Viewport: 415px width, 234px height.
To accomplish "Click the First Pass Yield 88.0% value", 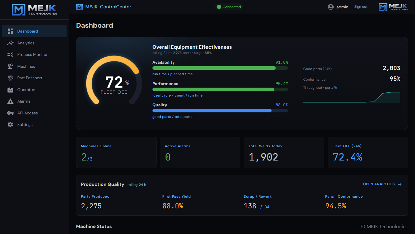I will (173, 206).
